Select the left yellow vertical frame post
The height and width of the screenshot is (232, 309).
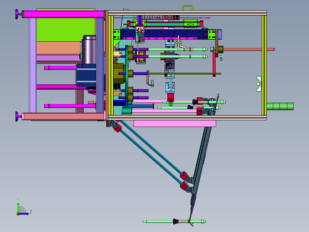[111, 65]
